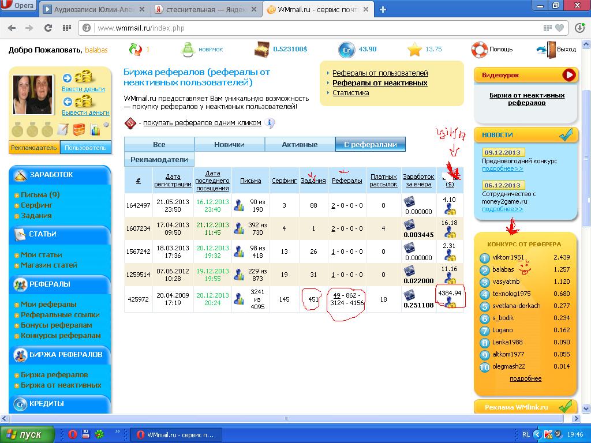The width and height of the screenshot is (591, 443).
Task: Click the heart bookmark icon in the address bar
Action: click(560, 28)
